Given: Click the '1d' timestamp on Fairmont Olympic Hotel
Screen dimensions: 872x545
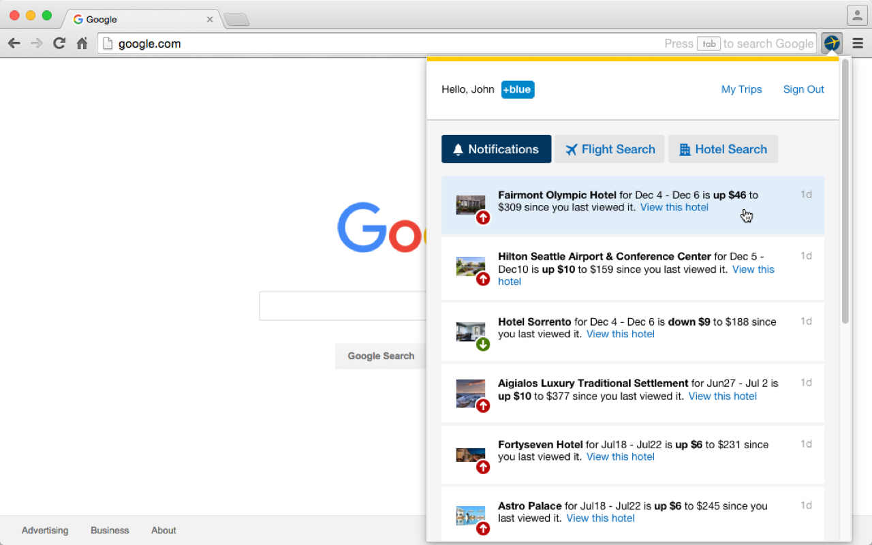Looking at the screenshot, I should click(806, 194).
